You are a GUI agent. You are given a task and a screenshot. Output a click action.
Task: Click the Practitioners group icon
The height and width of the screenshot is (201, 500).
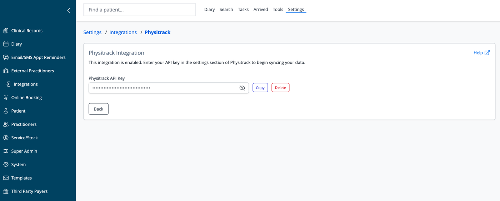point(6,124)
